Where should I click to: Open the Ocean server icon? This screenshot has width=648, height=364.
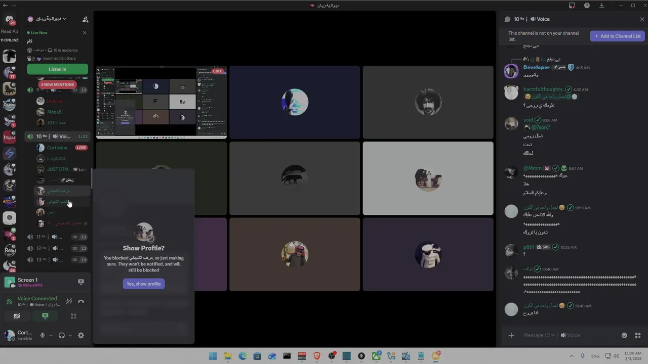click(x=9, y=105)
